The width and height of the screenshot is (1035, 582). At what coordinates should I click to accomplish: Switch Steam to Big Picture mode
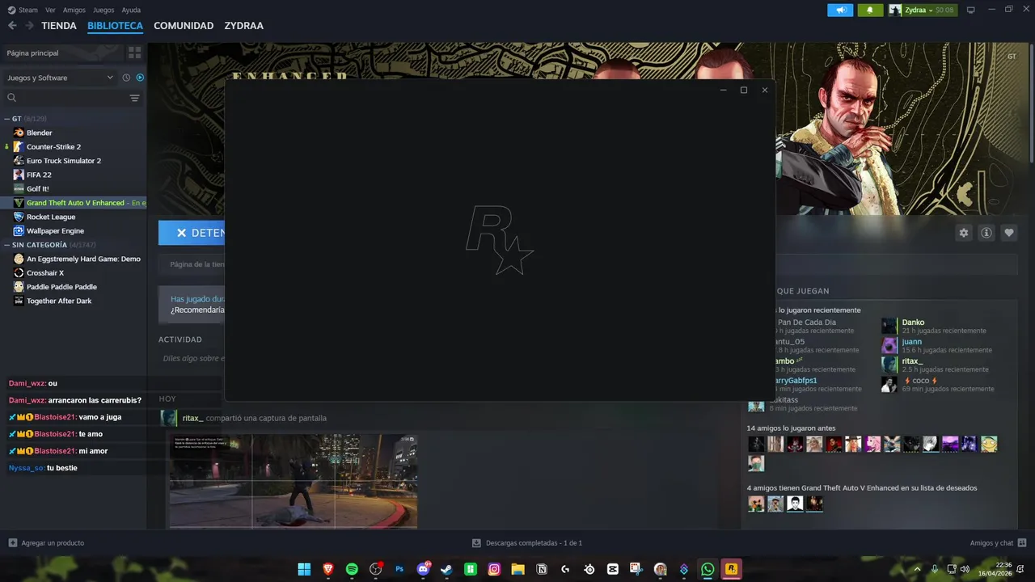pyautogui.click(x=970, y=10)
